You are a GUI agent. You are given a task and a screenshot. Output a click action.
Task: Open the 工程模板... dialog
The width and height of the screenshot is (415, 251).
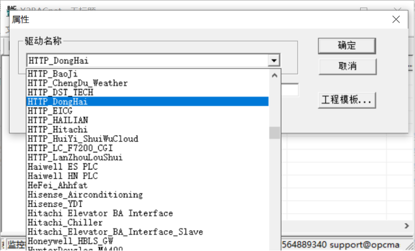tap(347, 100)
